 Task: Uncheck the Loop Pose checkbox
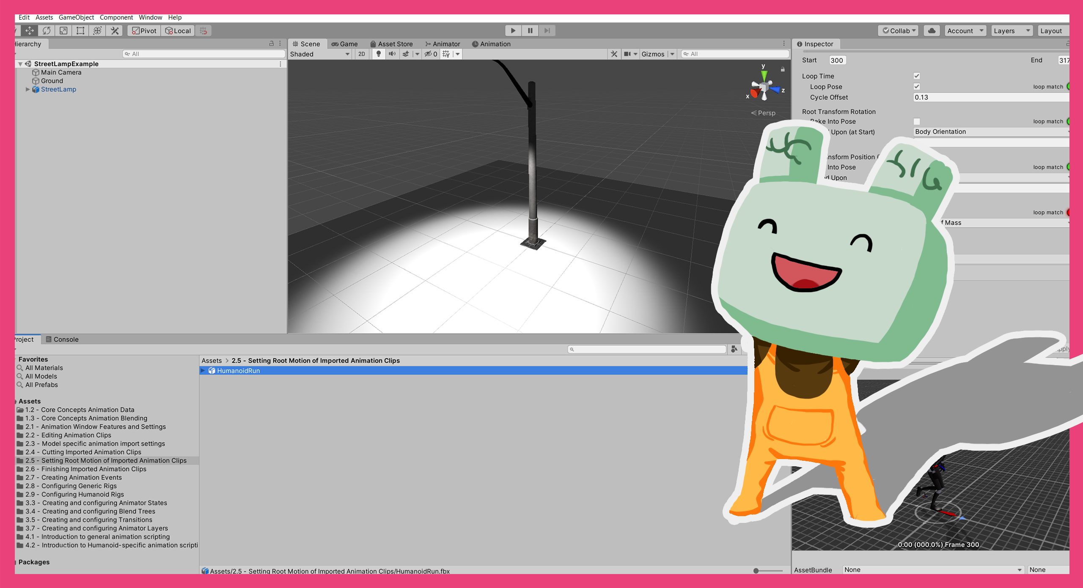click(917, 87)
